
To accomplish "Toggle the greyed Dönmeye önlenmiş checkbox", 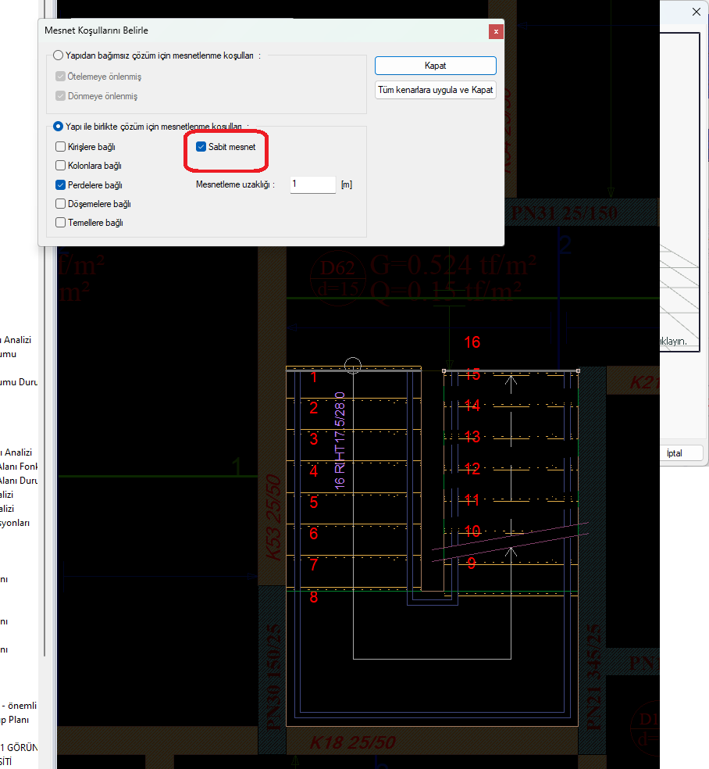I will tap(61, 96).
